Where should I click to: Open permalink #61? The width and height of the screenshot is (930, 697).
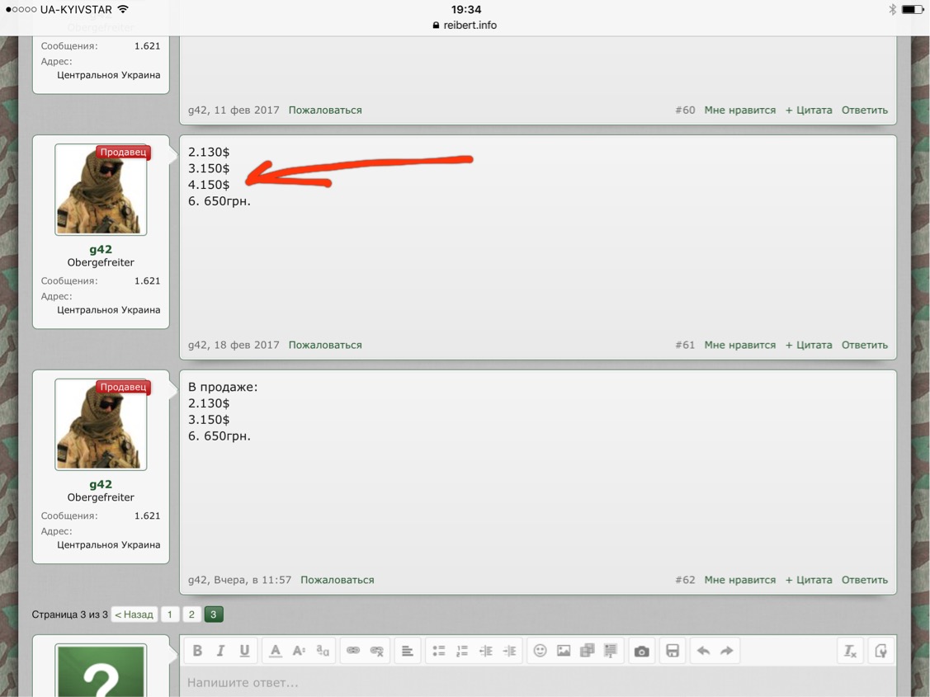(685, 345)
